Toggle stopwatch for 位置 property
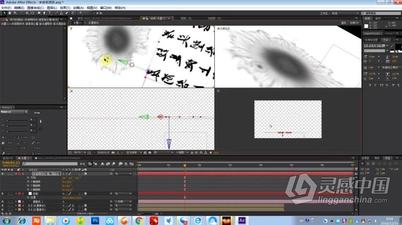This screenshot has width=402, height=225. click(x=28, y=198)
